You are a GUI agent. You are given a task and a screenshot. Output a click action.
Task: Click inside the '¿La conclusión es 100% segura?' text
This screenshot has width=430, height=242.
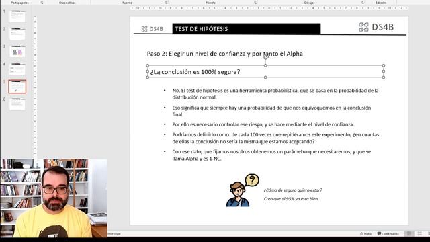195,72
